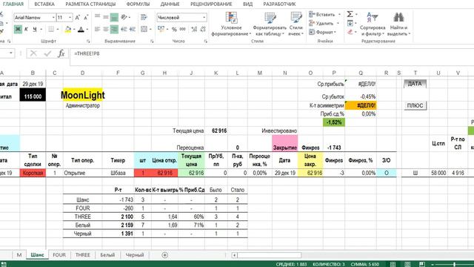Click the Fill down icon
Viewport: 474px width, 267px height.
click(x=350, y=23)
